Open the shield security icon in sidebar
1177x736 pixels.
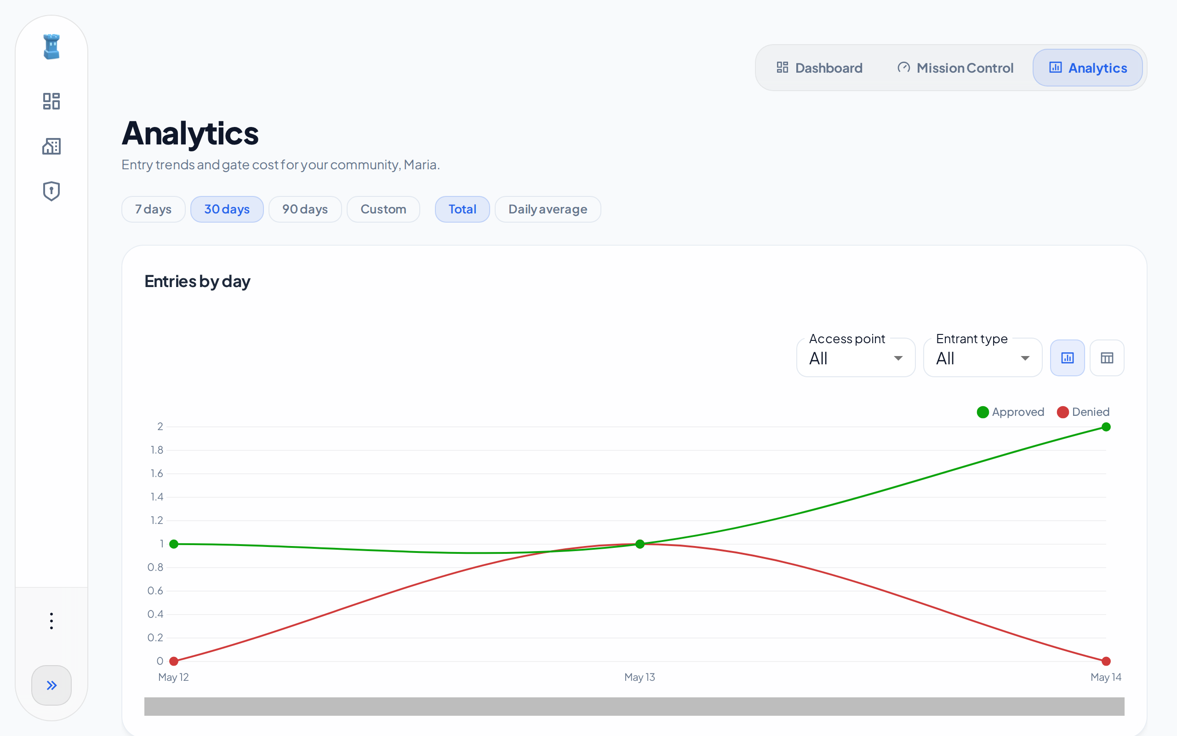tap(51, 191)
